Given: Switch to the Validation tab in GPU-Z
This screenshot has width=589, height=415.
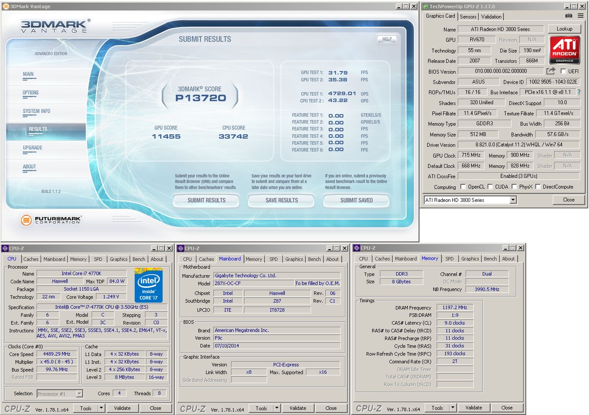Looking at the screenshot, I should coord(491,16).
